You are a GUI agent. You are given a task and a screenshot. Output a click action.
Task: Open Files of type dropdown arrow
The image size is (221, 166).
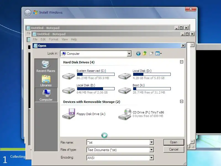(151, 150)
